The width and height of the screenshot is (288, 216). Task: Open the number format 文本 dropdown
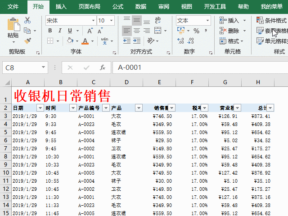207,20
